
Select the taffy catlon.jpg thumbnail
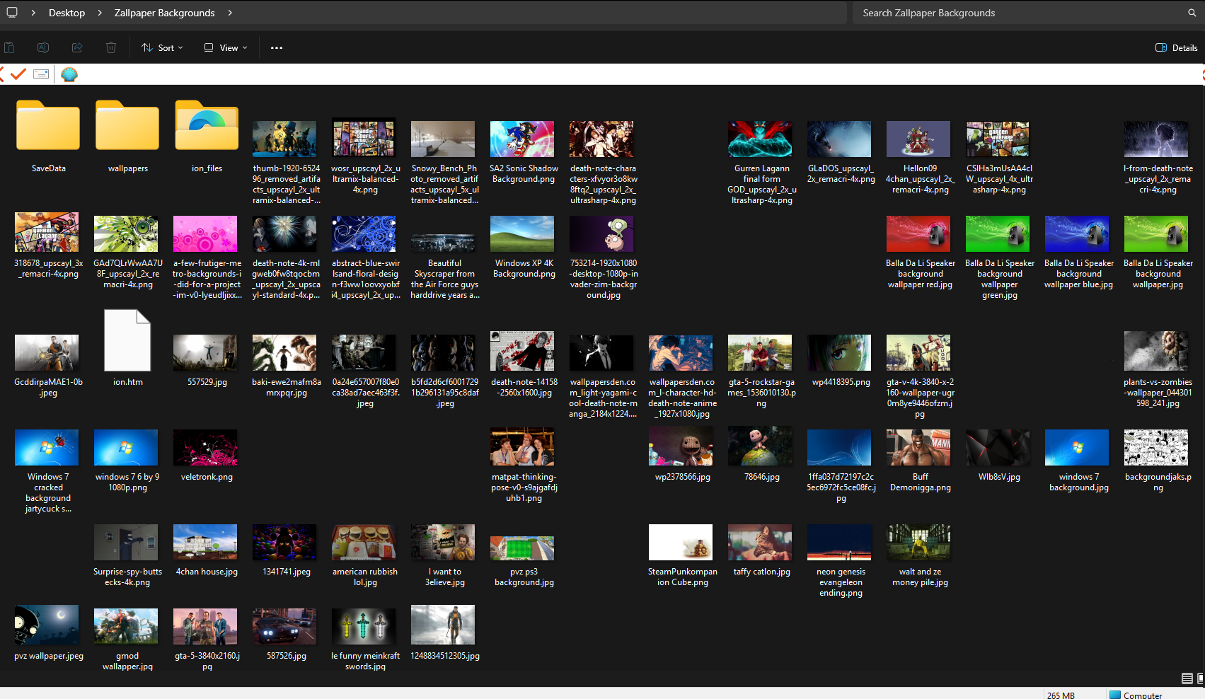point(760,542)
